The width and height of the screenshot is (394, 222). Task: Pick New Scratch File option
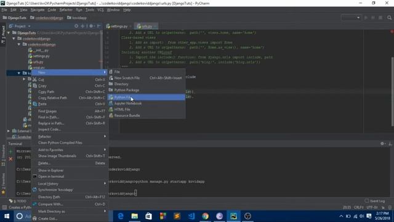[147, 78]
